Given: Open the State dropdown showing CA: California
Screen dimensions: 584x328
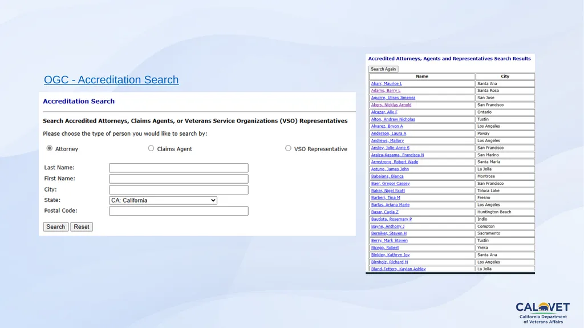Looking at the screenshot, I should (163, 200).
